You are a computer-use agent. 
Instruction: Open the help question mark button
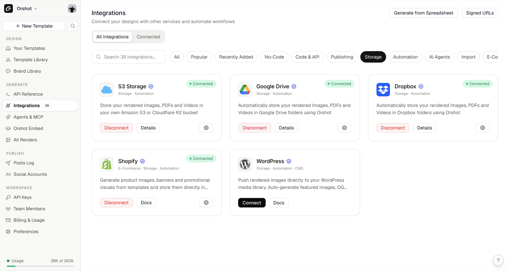pyautogui.click(x=498, y=260)
